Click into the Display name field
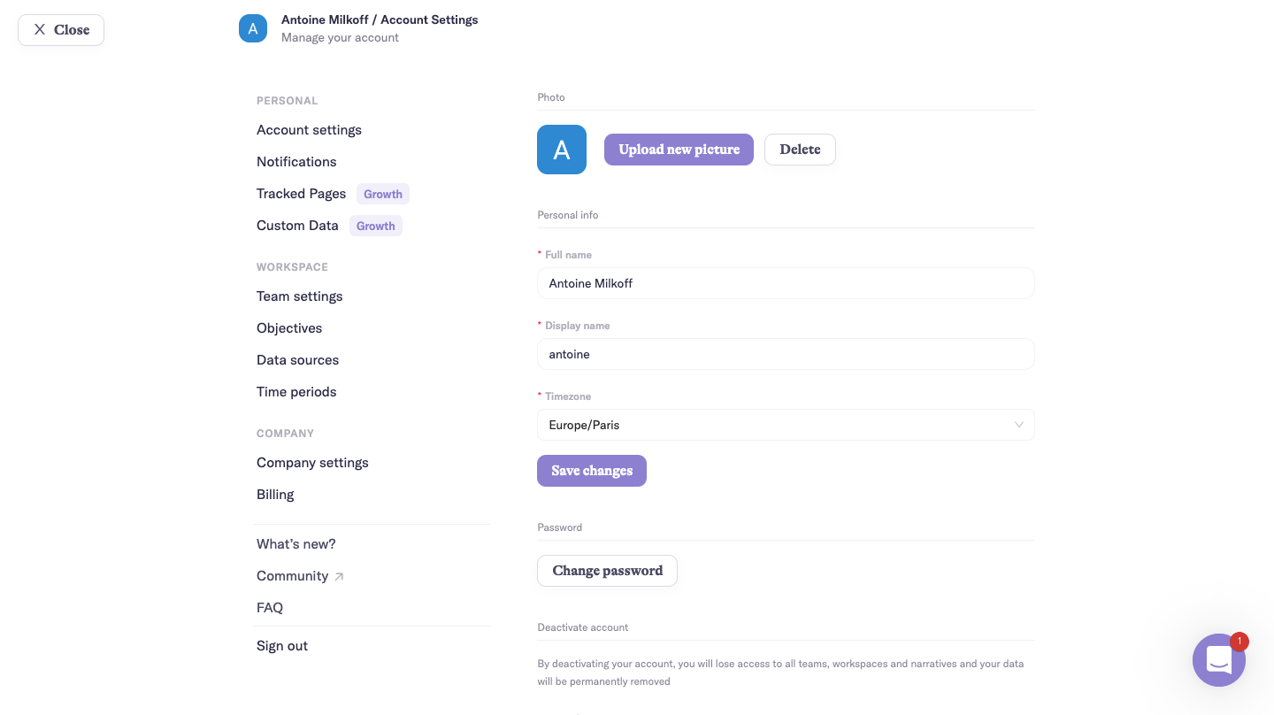 click(786, 354)
